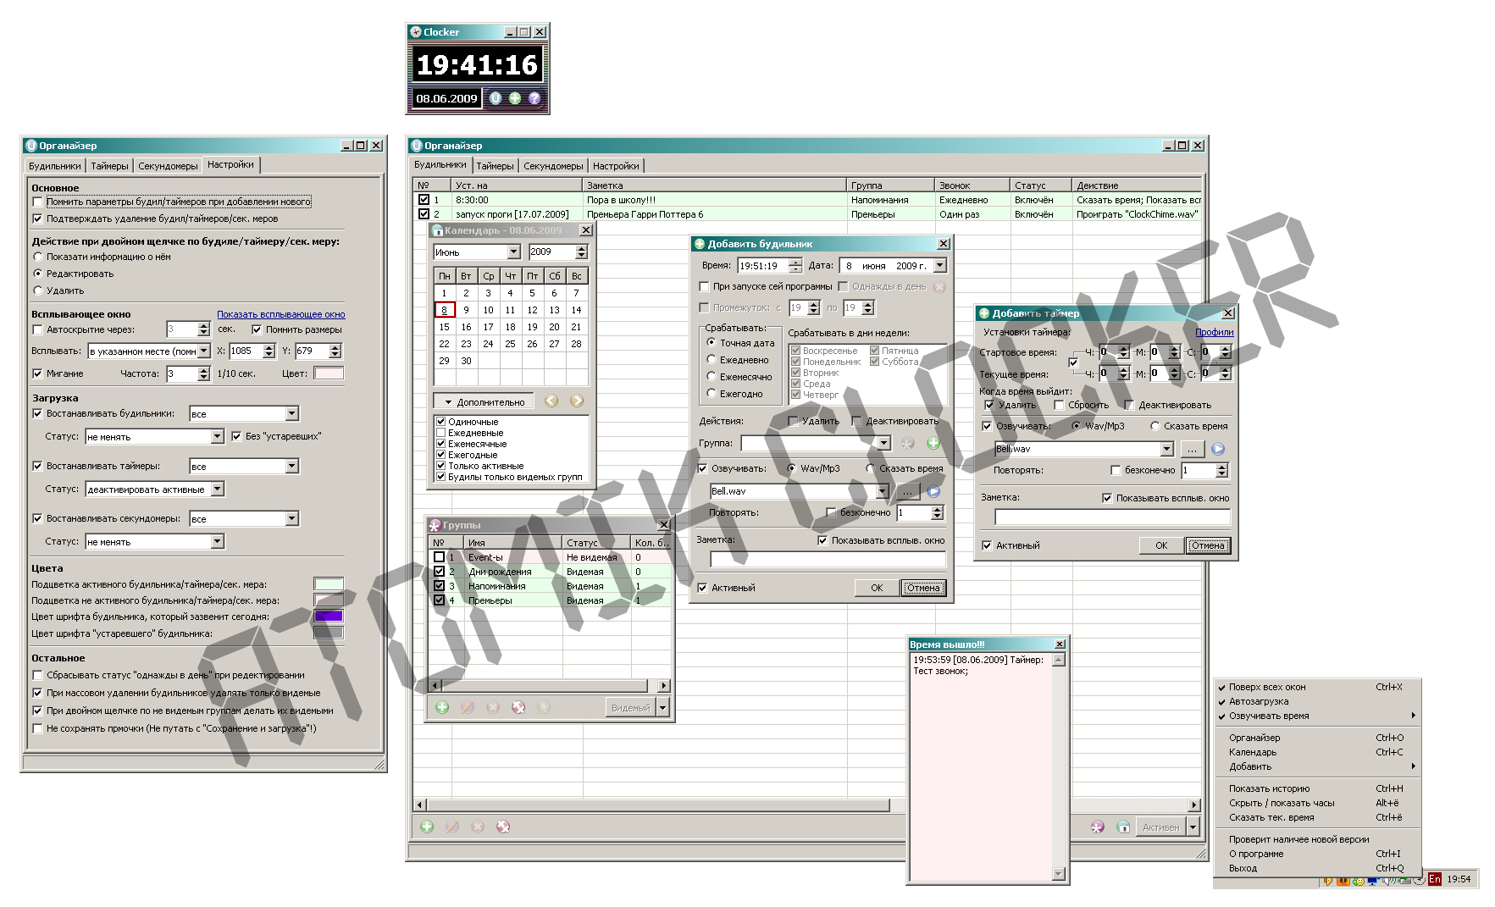Screen dimensions: 1495x907
Task: Toggle the Мигание checkbox in settings
Action: [x=37, y=373]
